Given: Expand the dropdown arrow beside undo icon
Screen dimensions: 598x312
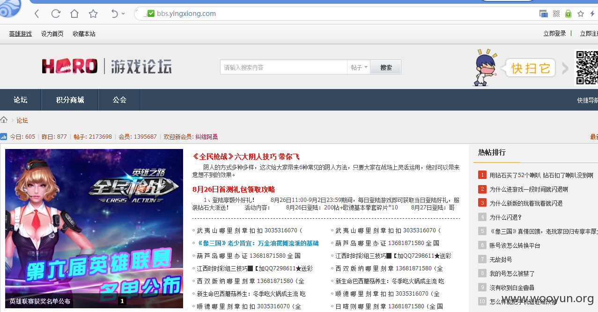Looking at the screenshot, I should (x=123, y=14).
